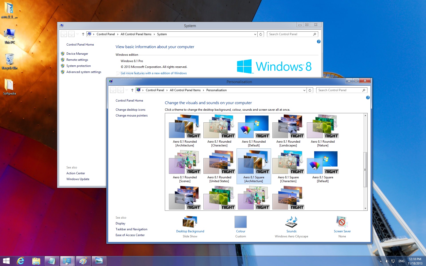Select Aero 8.1 Rounded [Architecture] theme
The height and width of the screenshot is (266, 426).
(x=185, y=131)
